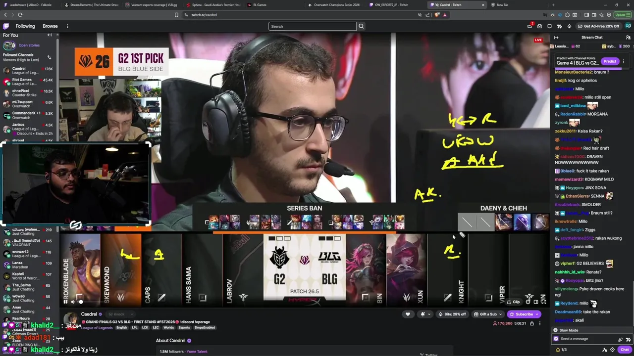Image resolution: width=634 pixels, height=356 pixels.
Task: Collapse the For You sidebar
Action: pyautogui.click(x=50, y=35)
